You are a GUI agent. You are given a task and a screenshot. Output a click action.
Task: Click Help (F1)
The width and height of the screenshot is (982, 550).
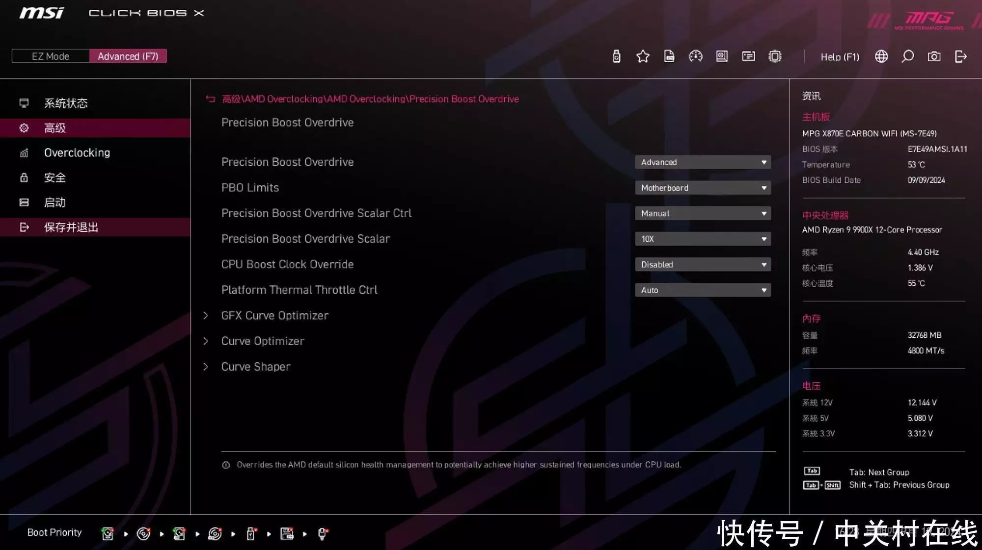click(840, 57)
